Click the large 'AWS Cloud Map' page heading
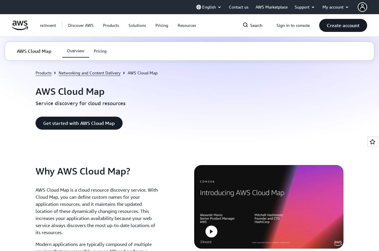The height and width of the screenshot is (251, 379). tap(70, 92)
